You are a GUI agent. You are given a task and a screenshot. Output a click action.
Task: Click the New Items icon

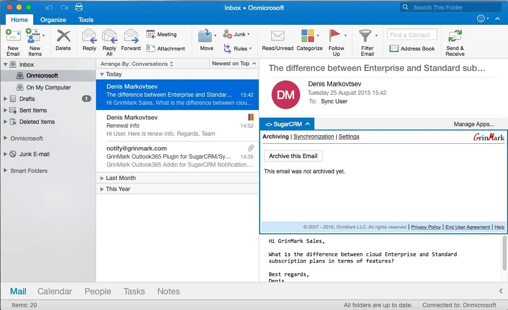33,35
